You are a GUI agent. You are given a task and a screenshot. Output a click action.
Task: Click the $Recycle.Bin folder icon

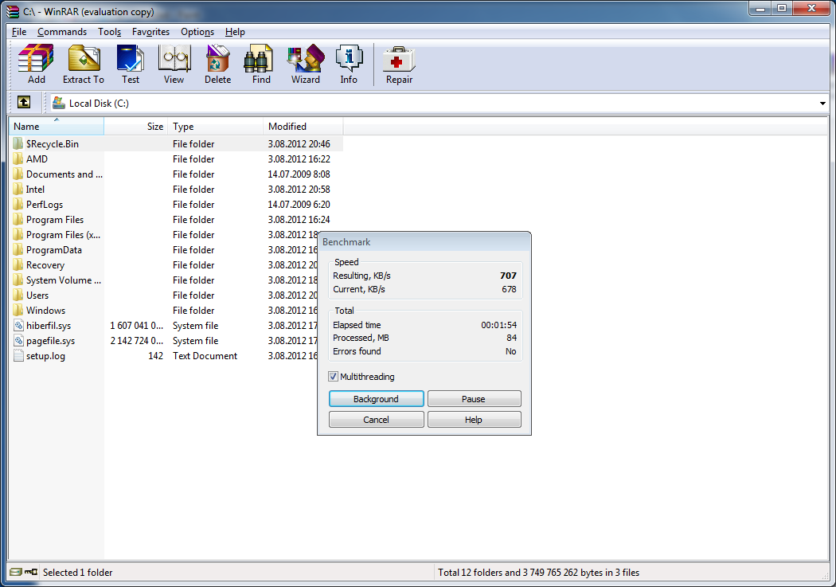(x=18, y=143)
